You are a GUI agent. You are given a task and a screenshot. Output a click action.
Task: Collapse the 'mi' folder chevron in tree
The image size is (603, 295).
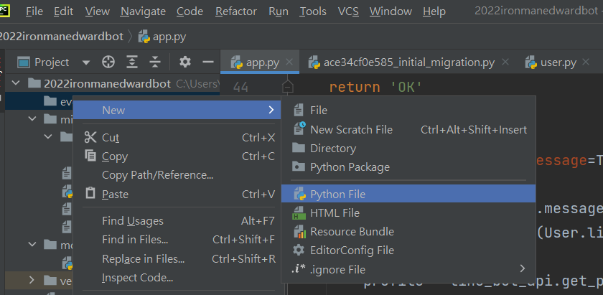coord(32,118)
